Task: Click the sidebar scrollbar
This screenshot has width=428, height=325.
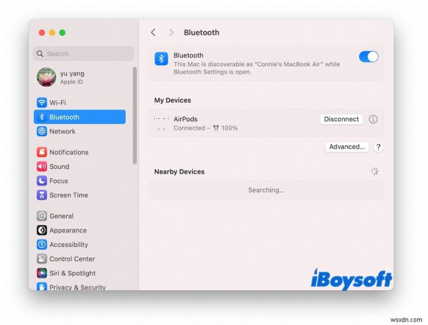Action: point(135,115)
